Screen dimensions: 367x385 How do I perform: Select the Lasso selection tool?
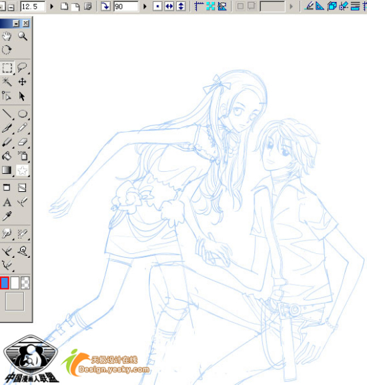click(x=23, y=68)
